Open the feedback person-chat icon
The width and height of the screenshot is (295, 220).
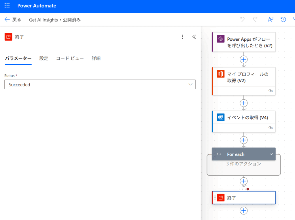(x=271, y=19)
